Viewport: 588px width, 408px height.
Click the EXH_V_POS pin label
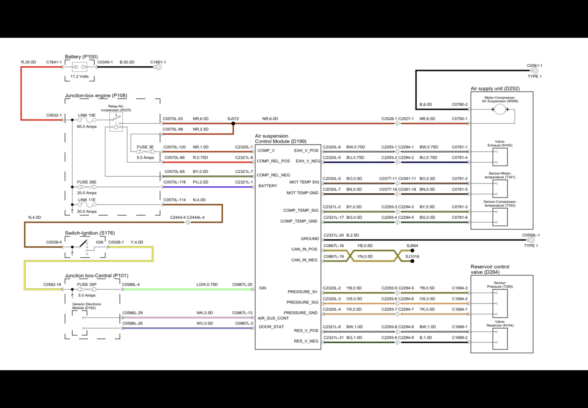(306, 150)
